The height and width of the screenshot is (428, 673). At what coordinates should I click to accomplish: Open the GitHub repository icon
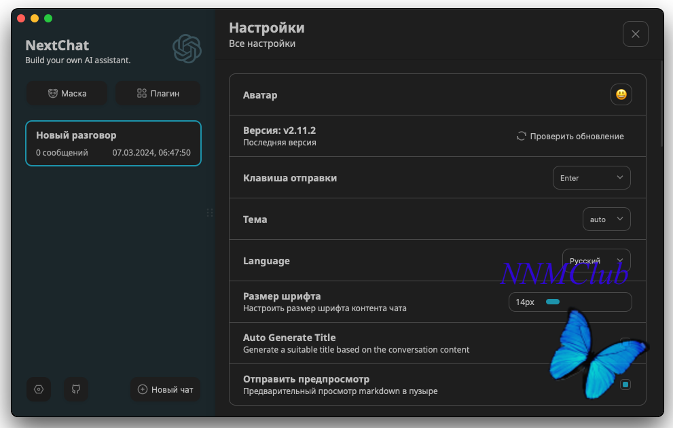(76, 389)
